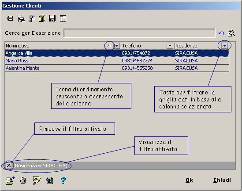Click the Cerca per Descrizione input field
242x191 pixels.
[x=140, y=33]
